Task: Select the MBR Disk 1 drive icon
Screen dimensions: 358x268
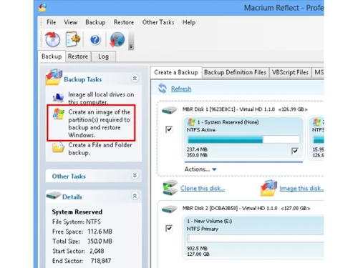Action: 169,110
